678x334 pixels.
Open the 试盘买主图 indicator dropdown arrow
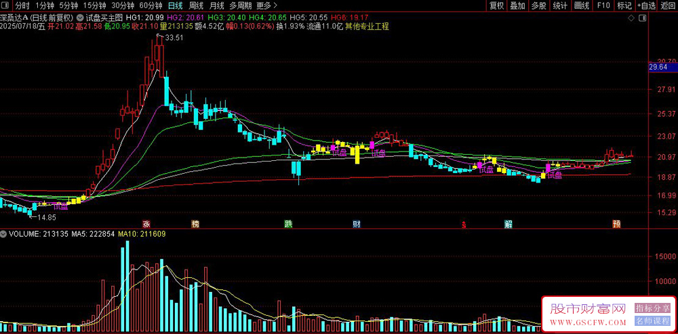[81, 18]
